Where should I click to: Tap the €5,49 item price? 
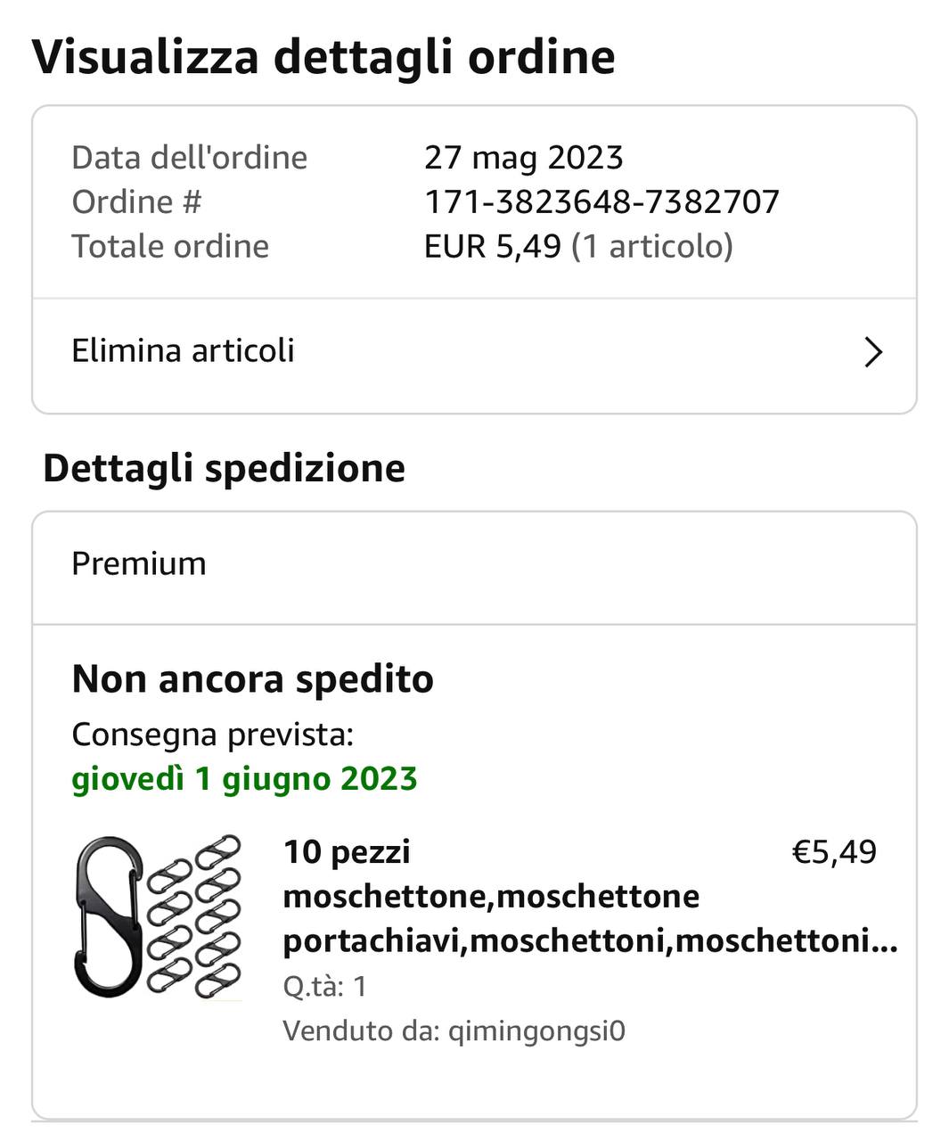834,852
